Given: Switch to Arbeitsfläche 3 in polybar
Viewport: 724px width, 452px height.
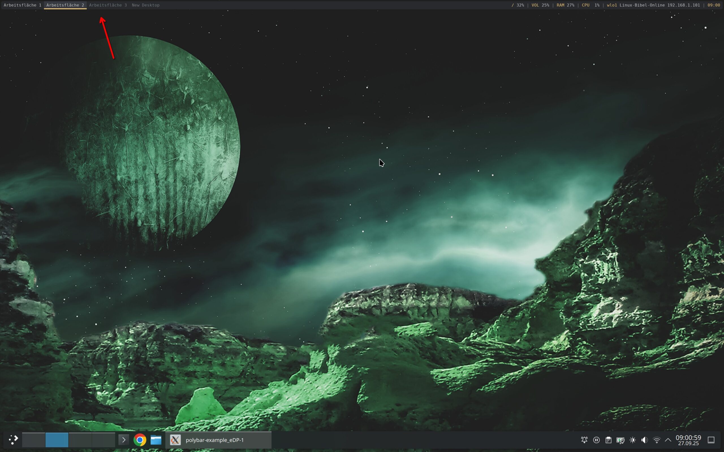Looking at the screenshot, I should pyautogui.click(x=108, y=5).
